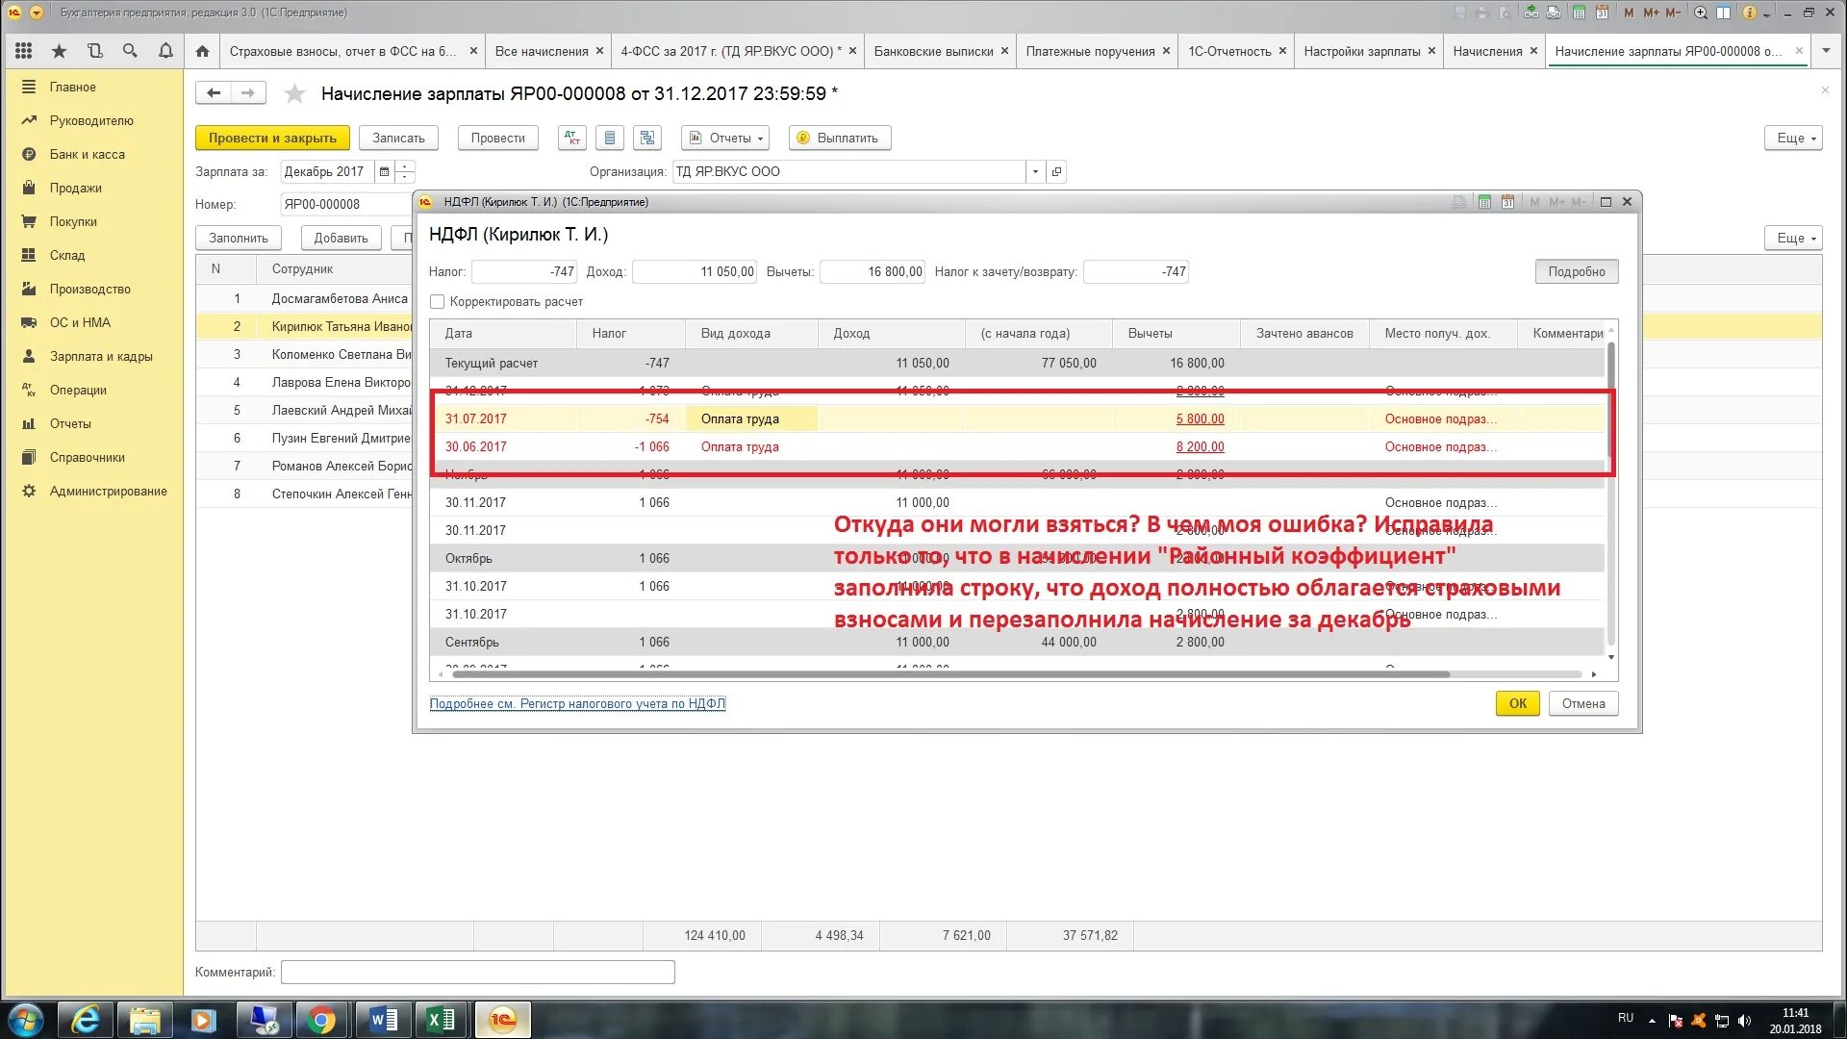Go to the home page icon
This screenshot has height=1039, width=1847.
pyautogui.click(x=202, y=51)
